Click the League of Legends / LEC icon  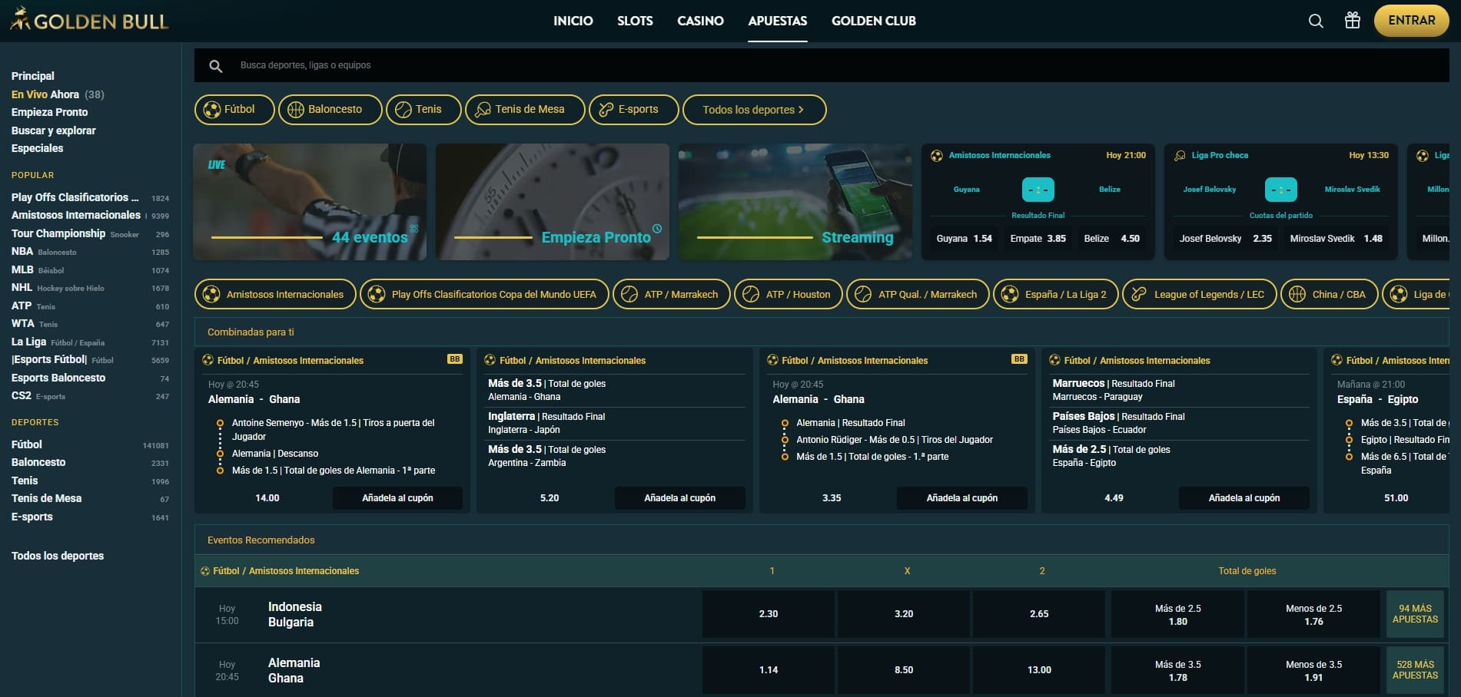pyautogui.click(x=1137, y=294)
